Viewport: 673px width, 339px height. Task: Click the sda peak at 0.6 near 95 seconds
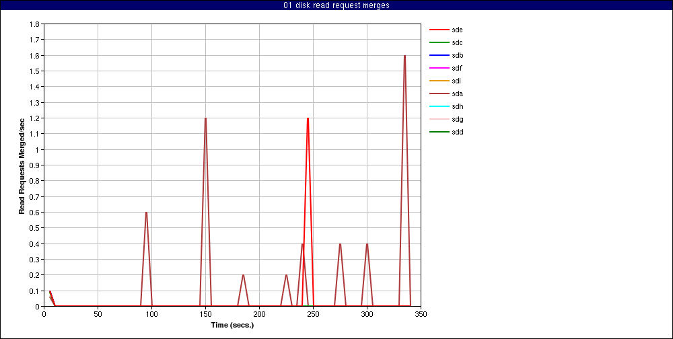click(146, 212)
